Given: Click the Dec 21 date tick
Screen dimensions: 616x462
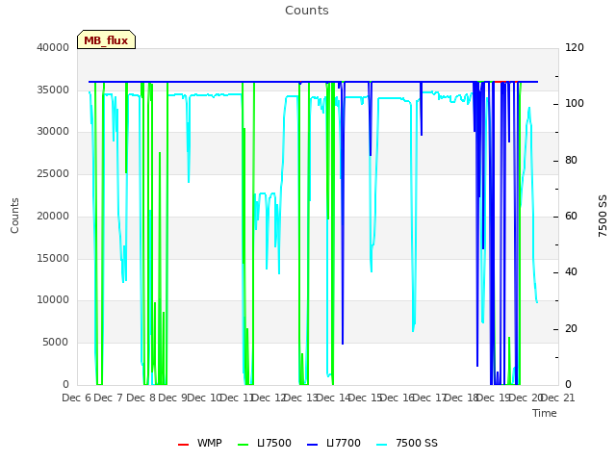Looking at the screenshot, I should tap(558, 398).
